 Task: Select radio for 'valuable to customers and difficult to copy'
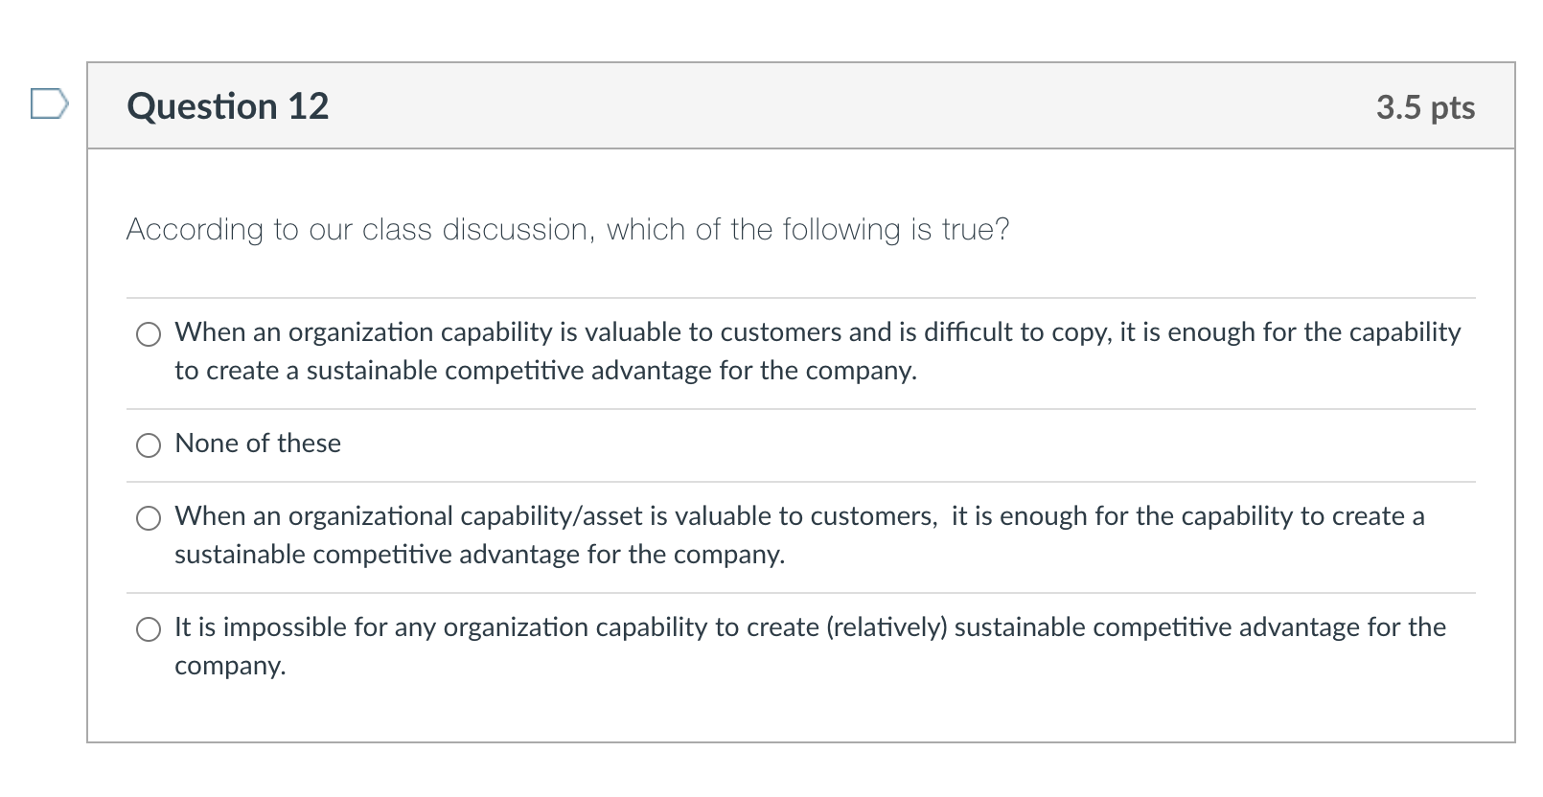[x=149, y=334]
